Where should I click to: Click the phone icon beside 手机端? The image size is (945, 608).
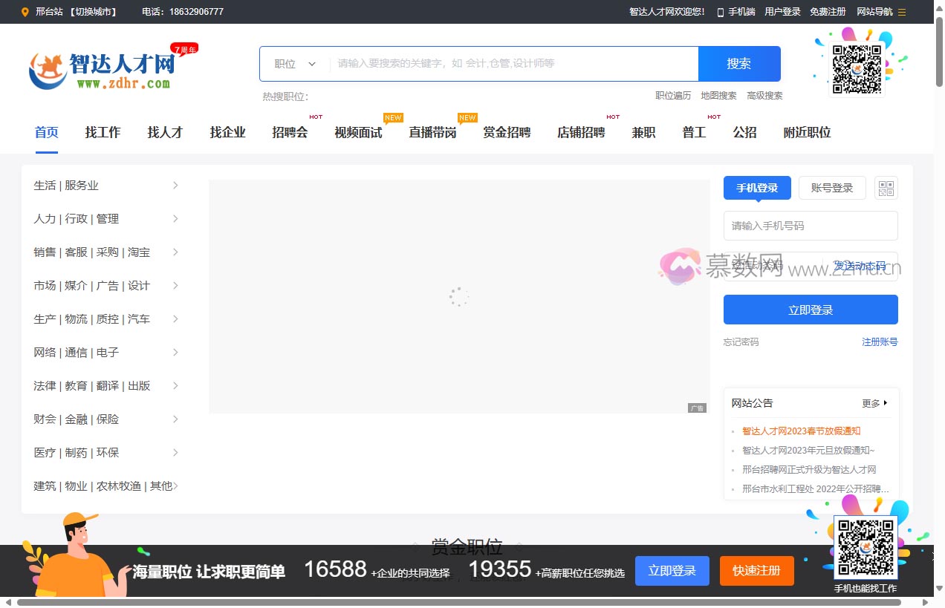click(720, 12)
